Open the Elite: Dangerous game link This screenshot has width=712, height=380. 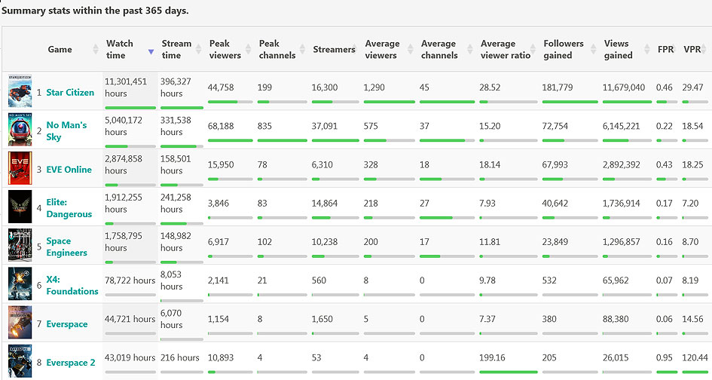click(69, 208)
